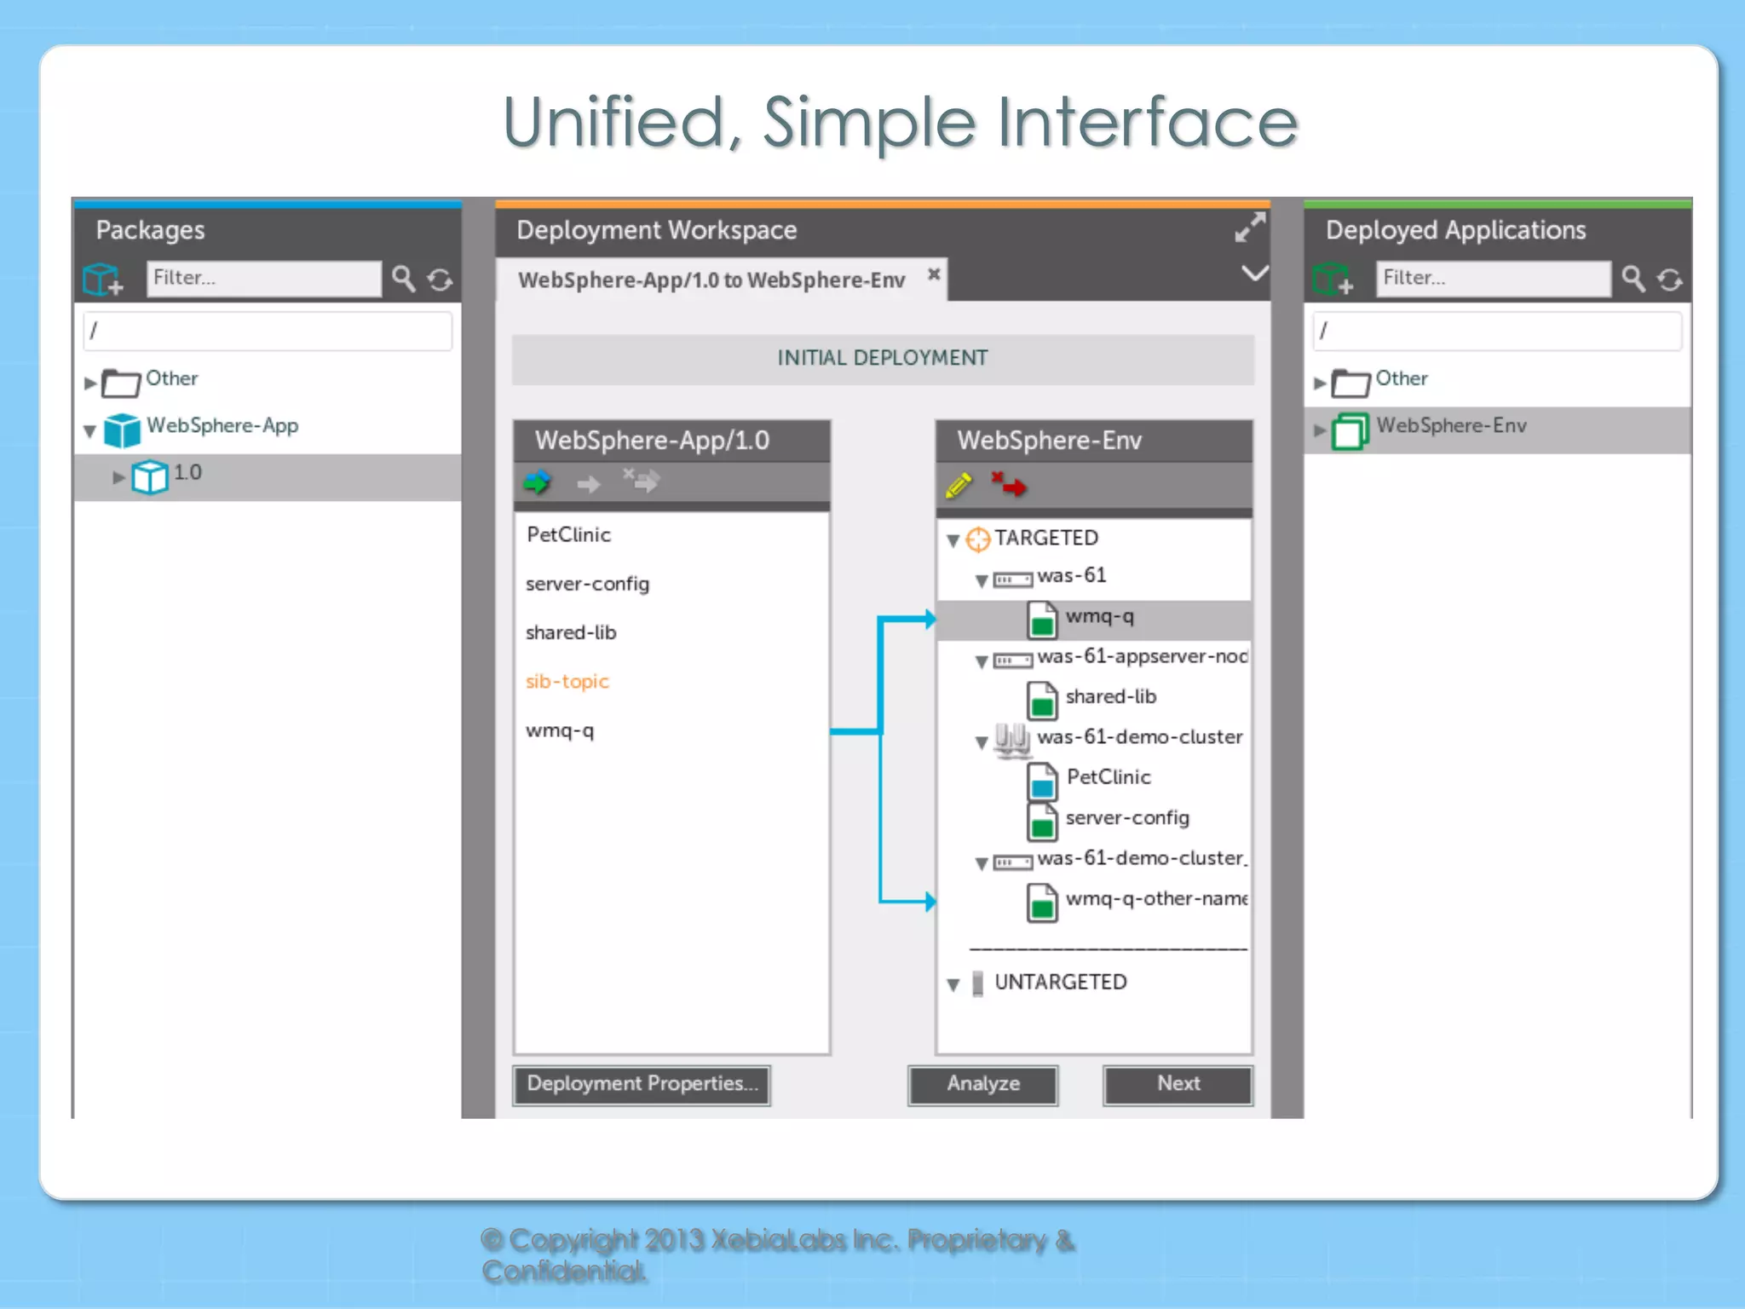Close the WebSphere-App/1.0 to WebSphere-Env tab
The image size is (1745, 1309).
click(x=934, y=274)
